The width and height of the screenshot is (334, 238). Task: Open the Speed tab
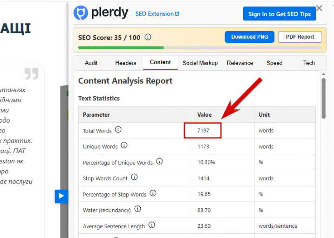point(274,63)
